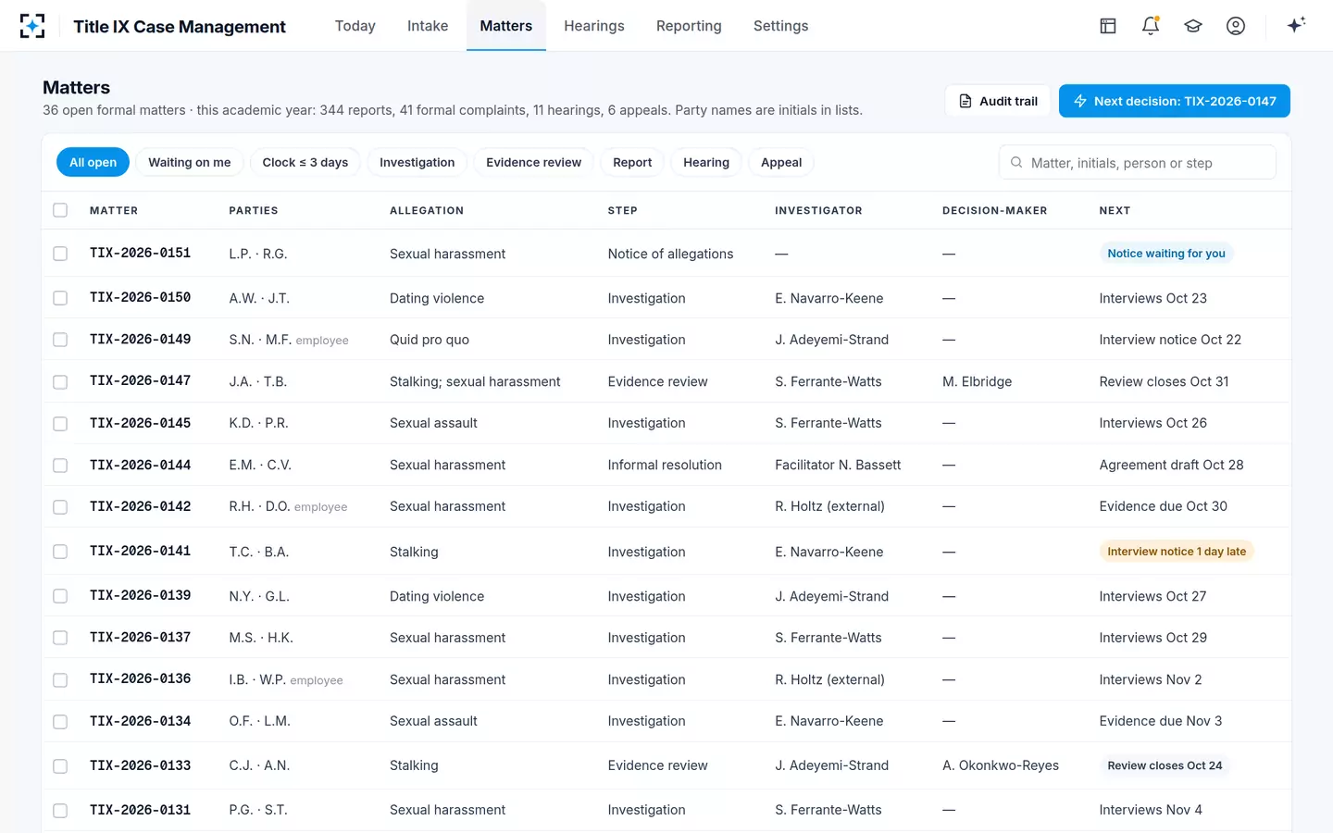Choose the Report filter chip
This screenshot has height=833, width=1333.
(632, 162)
